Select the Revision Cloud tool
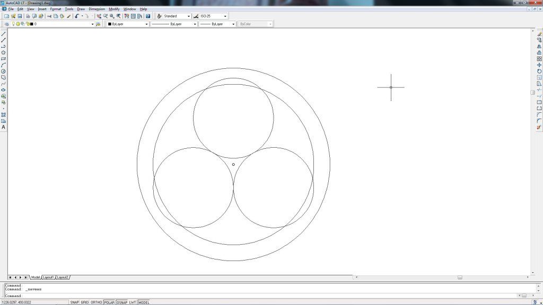Screen dimensions: 543x305 (4, 77)
